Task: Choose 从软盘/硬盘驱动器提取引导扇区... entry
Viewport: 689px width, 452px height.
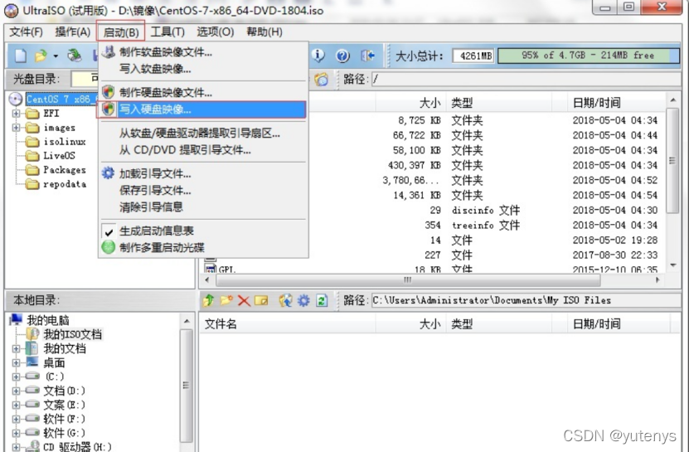Action: pos(203,133)
